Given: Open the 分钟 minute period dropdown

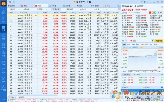Looking at the screenshot, I should pos(156,45).
